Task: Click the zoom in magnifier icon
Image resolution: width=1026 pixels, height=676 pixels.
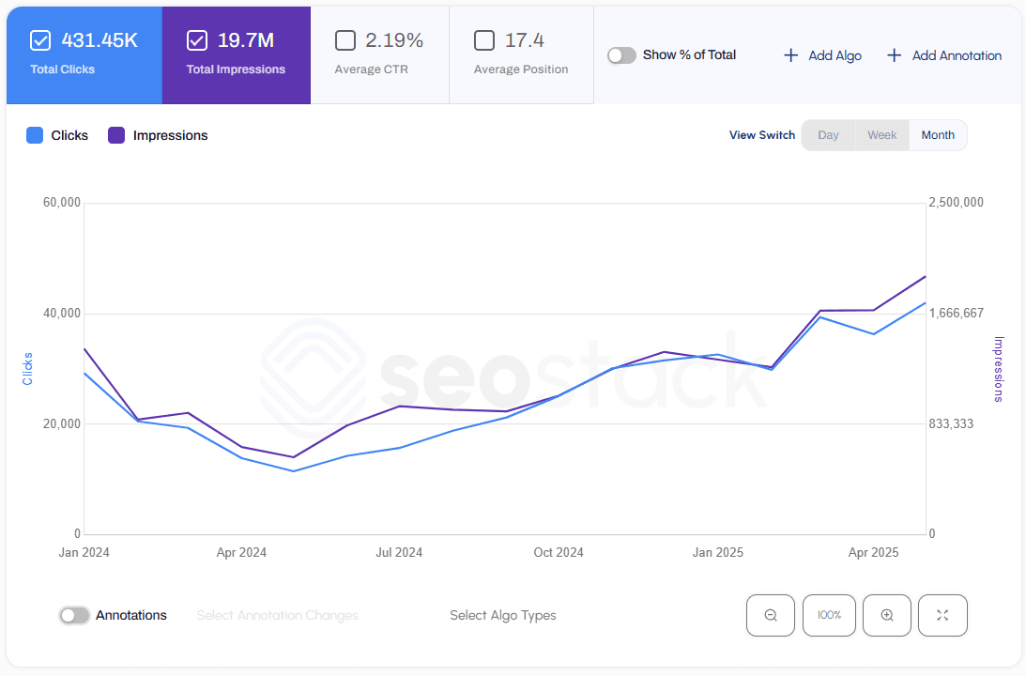Action: point(886,615)
